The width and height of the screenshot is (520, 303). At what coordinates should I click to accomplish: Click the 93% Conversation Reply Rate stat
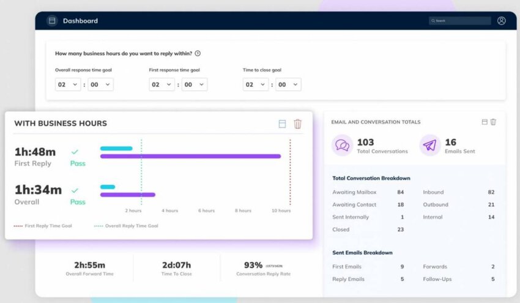(x=263, y=269)
